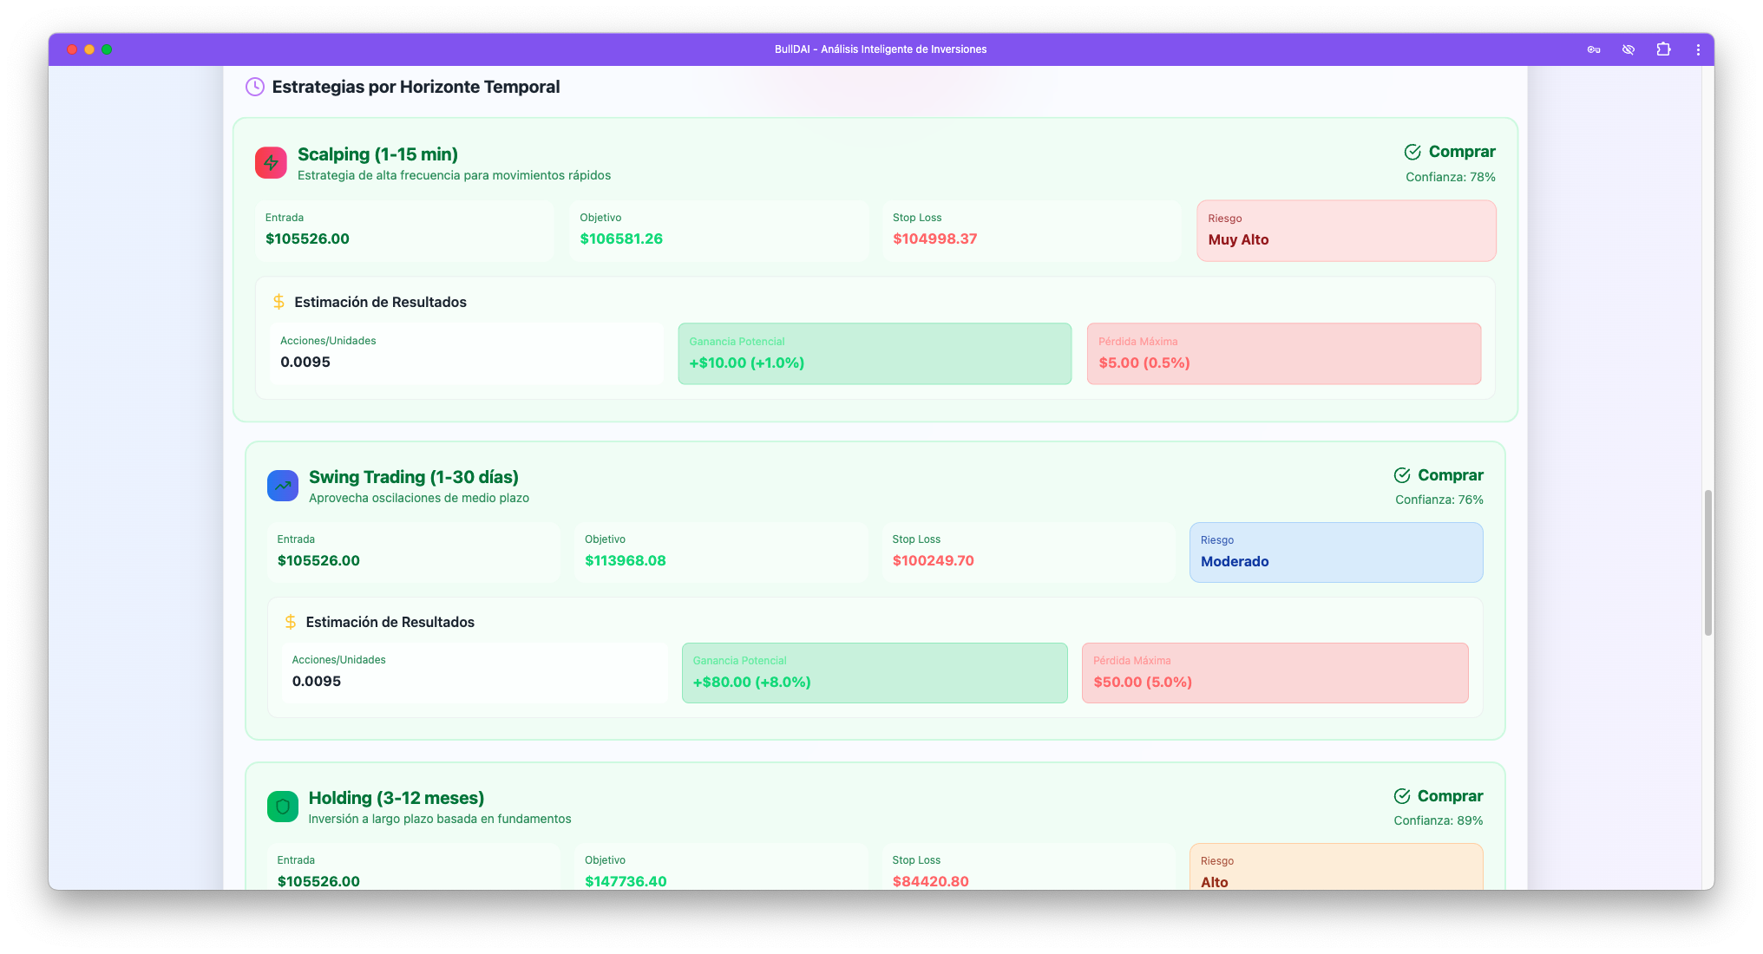Click Swing Trading Objetivo $113968.08 field
This screenshot has height=954, width=1763.
(720, 552)
